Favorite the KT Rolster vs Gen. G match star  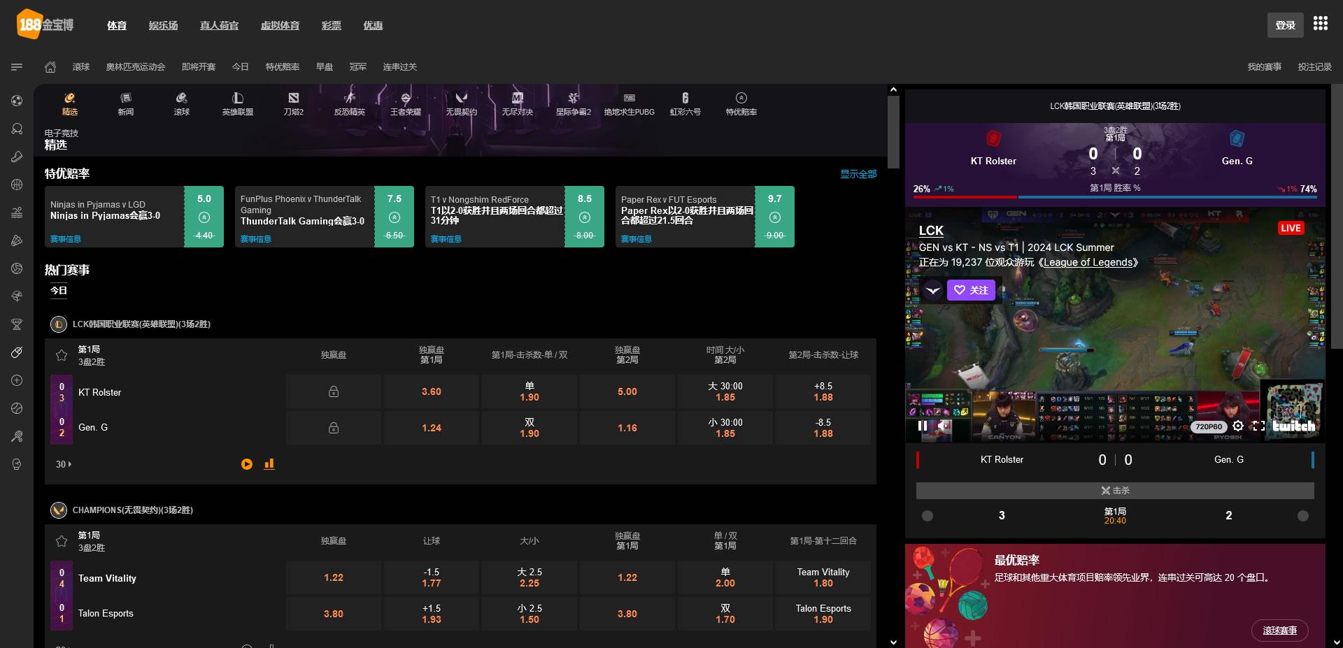(x=62, y=355)
